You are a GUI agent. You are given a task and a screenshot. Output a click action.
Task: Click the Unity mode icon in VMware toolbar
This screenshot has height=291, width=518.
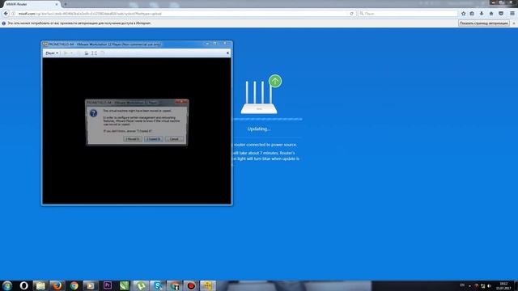pos(103,53)
